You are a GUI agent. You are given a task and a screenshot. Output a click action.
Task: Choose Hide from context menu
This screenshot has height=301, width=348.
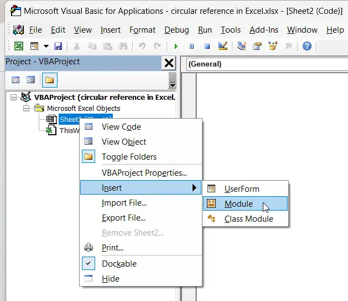tap(141, 278)
